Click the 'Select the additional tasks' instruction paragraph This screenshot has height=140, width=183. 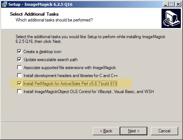[x=91, y=39]
